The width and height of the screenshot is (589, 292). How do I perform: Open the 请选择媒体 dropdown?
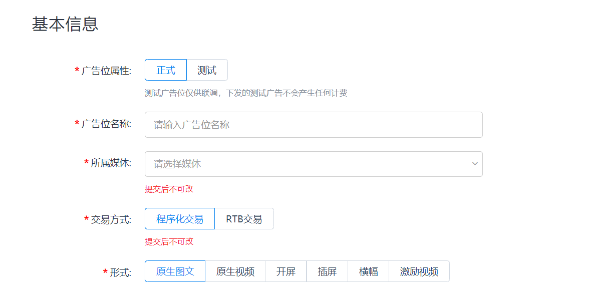(x=306, y=164)
